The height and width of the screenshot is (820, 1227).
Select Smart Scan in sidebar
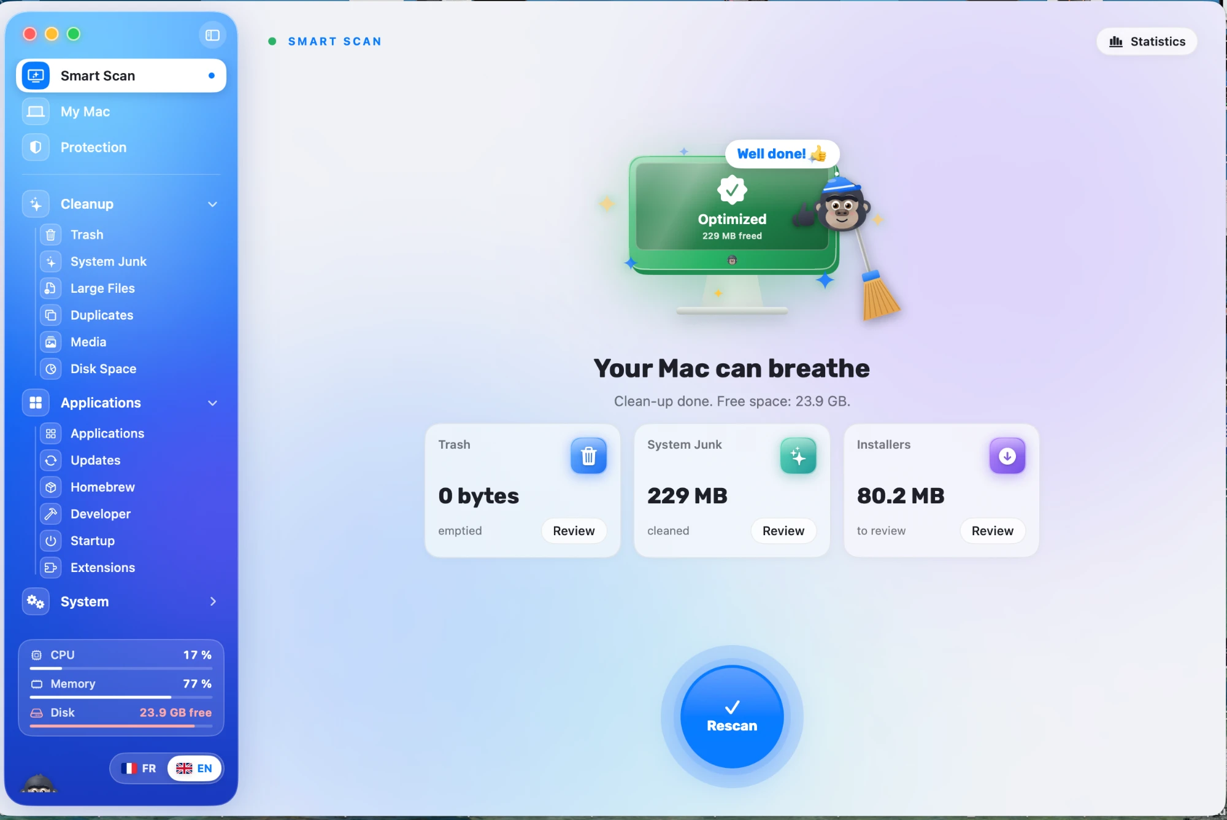click(121, 76)
